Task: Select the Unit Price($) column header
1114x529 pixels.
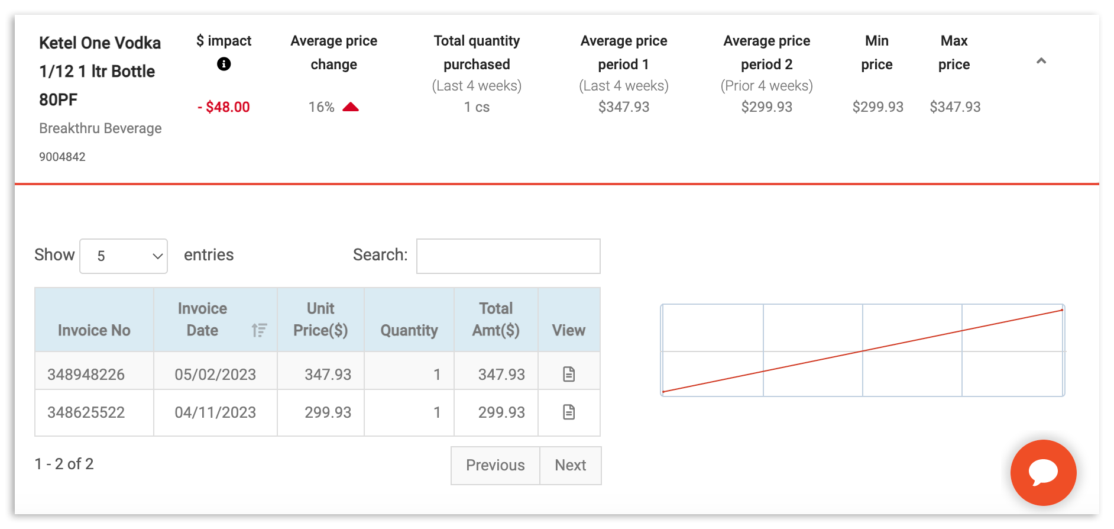Action: click(320, 320)
